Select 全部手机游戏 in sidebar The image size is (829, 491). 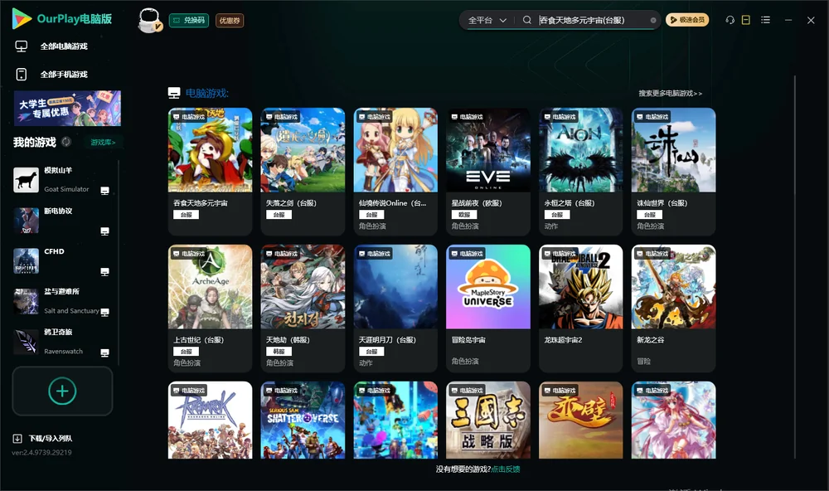tap(64, 75)
